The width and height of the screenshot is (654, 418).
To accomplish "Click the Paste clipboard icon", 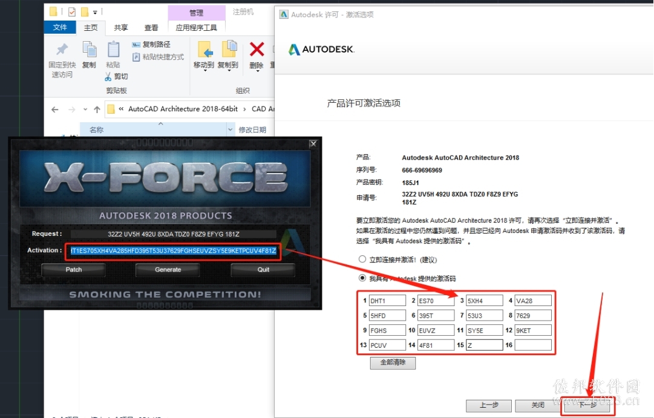I will click(113, 49).
